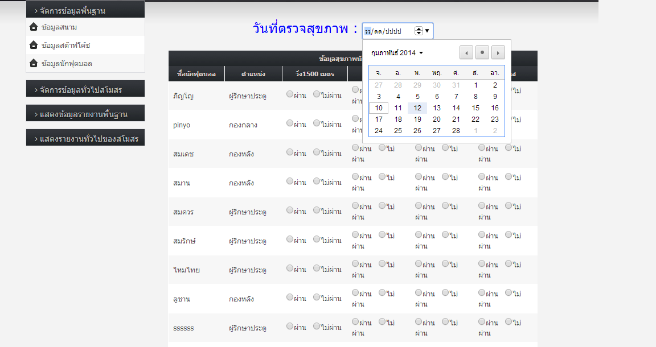Open the date picker dropdown arrow

click(427, 31)
